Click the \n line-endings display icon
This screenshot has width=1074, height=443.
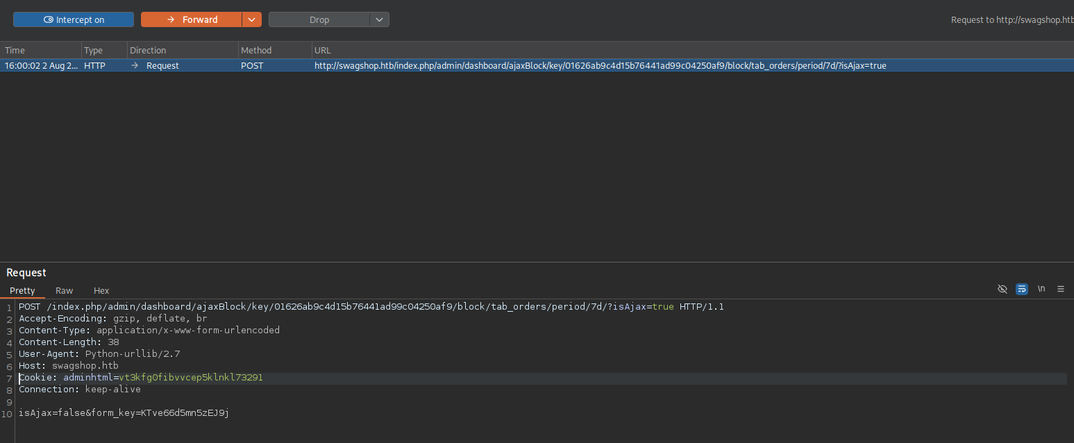[1041, 289]
